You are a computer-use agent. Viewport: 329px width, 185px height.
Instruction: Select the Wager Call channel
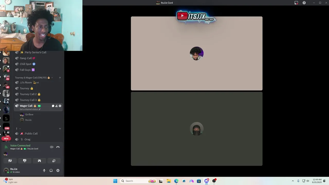point(38,107)
